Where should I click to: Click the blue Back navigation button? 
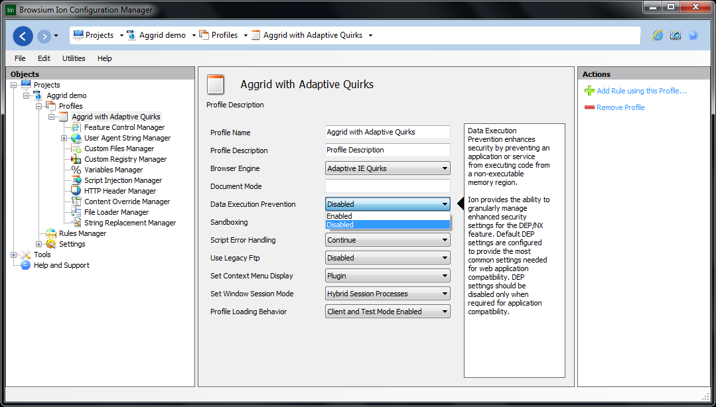23,36
